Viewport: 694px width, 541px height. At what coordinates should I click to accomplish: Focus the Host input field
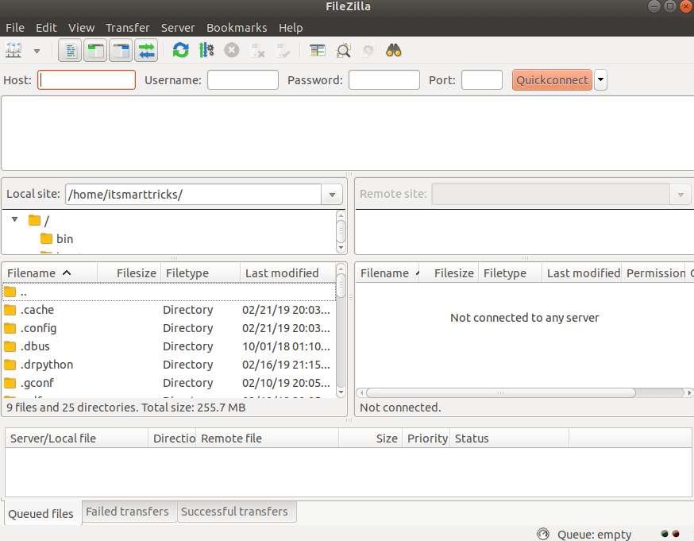pyautogui.click(x=87, y=80)
